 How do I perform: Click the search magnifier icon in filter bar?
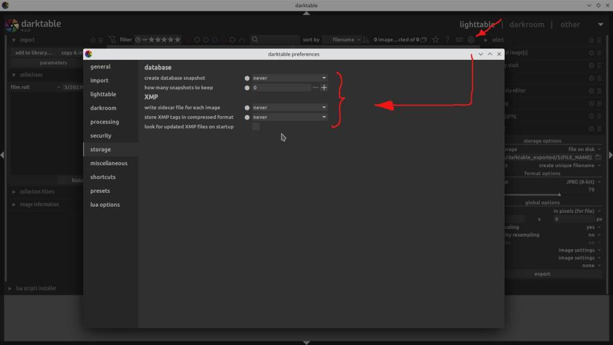(x=255, y=40)
